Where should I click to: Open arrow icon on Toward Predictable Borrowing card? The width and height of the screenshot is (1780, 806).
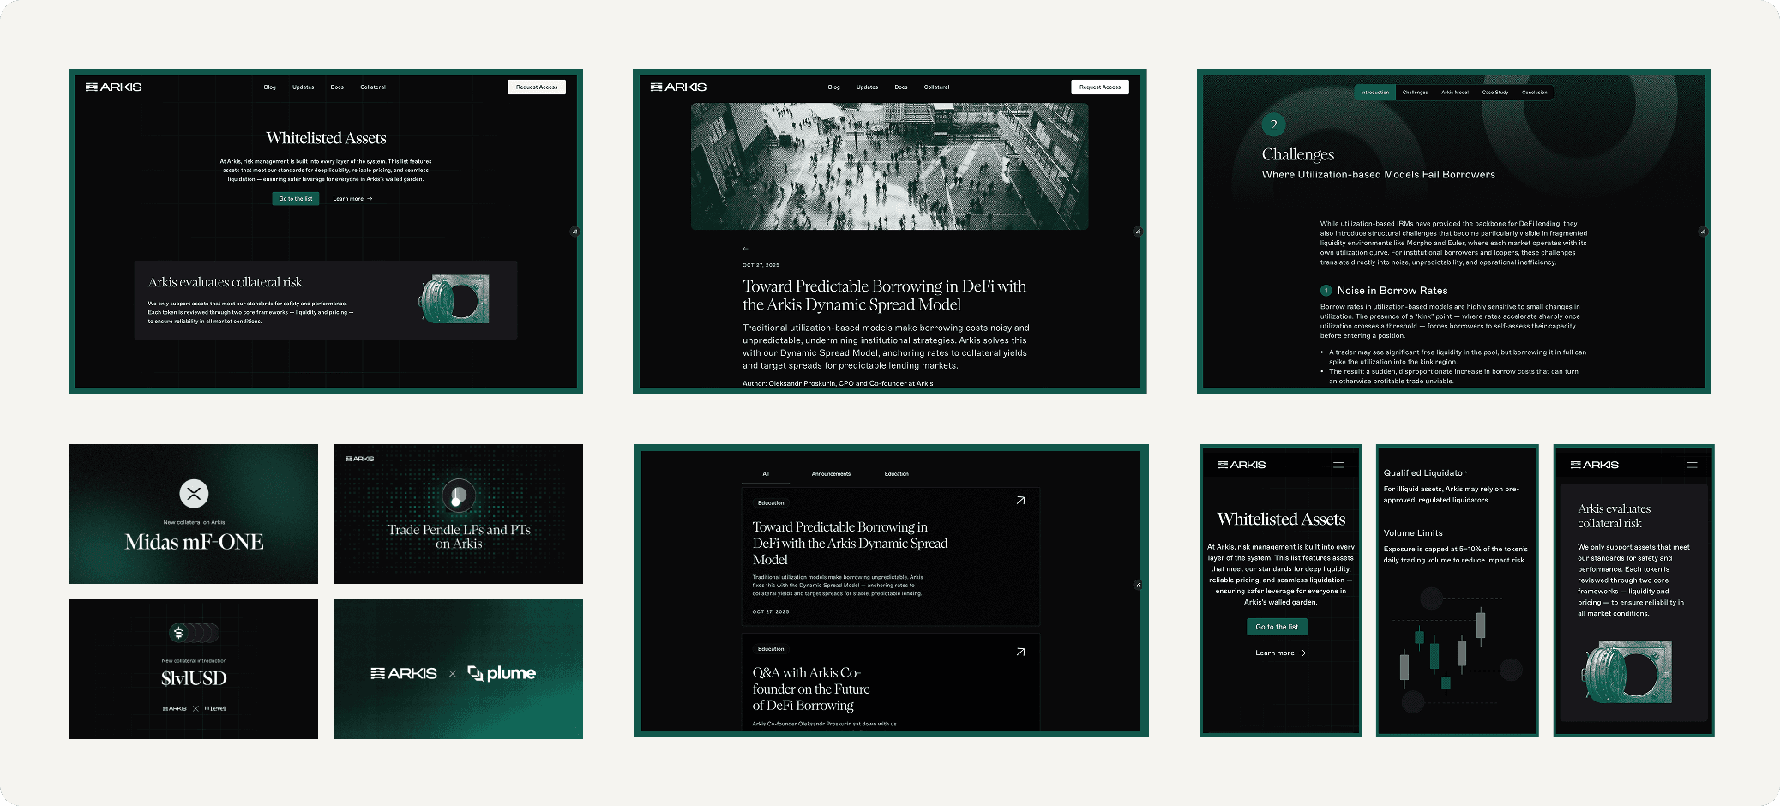point(1020,501)
